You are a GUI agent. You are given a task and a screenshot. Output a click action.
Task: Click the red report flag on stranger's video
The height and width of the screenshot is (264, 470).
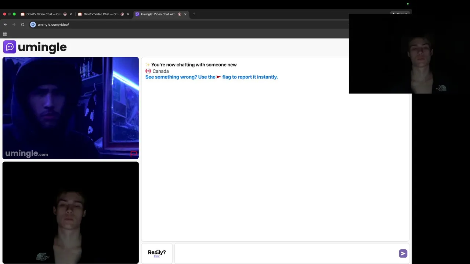tap(134, 154)
